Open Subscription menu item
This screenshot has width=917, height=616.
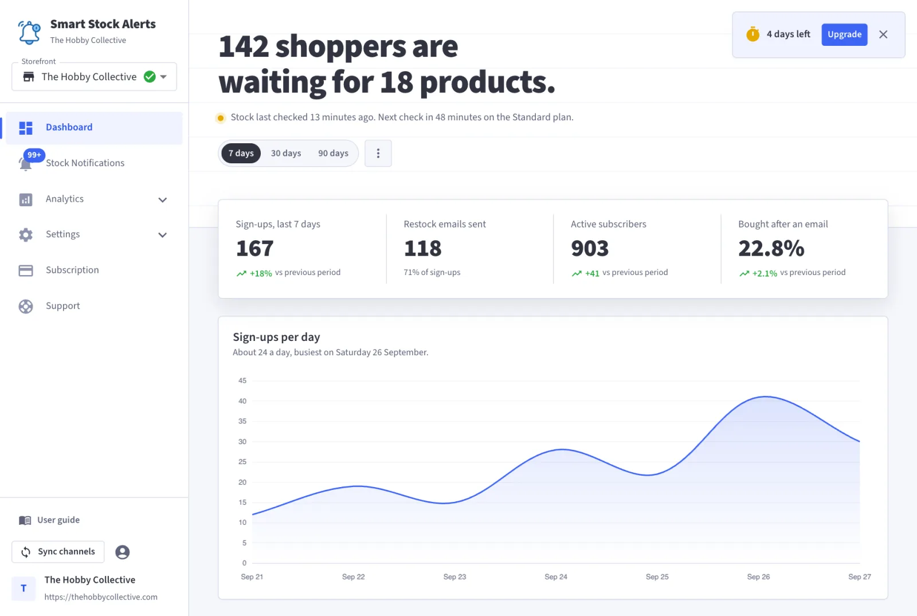pyautogui.click(x=94, y=270)
